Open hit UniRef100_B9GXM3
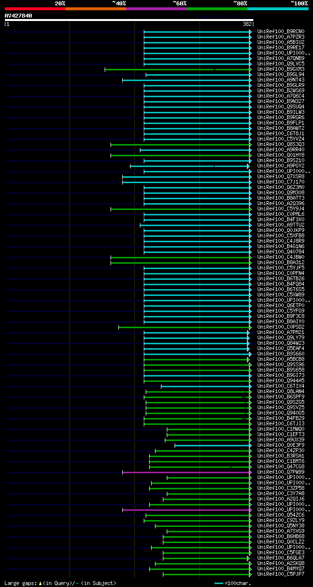This screenshot has width=313, height=587. [x=281, y=69]
